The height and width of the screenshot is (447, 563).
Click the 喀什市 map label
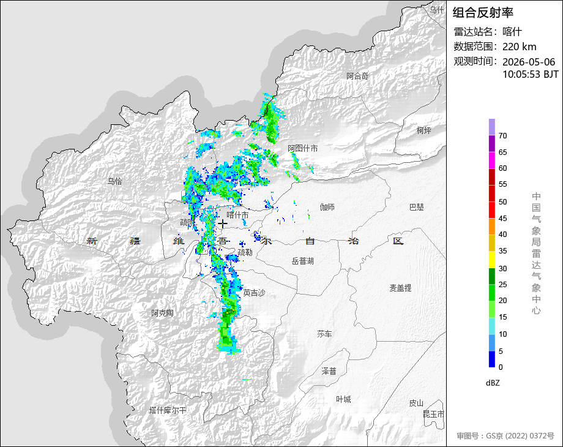[237, 215]
